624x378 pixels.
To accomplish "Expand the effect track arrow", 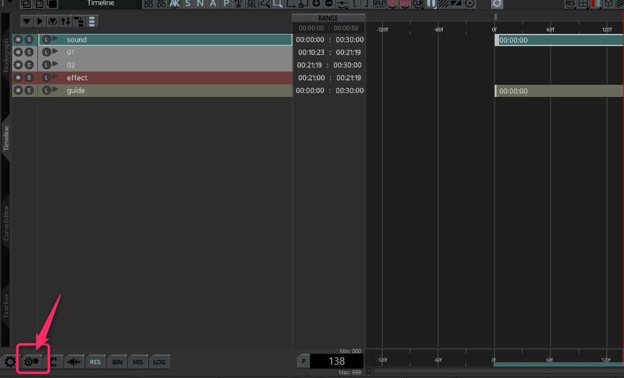I will pyautogui.click(x=55, y=77).
